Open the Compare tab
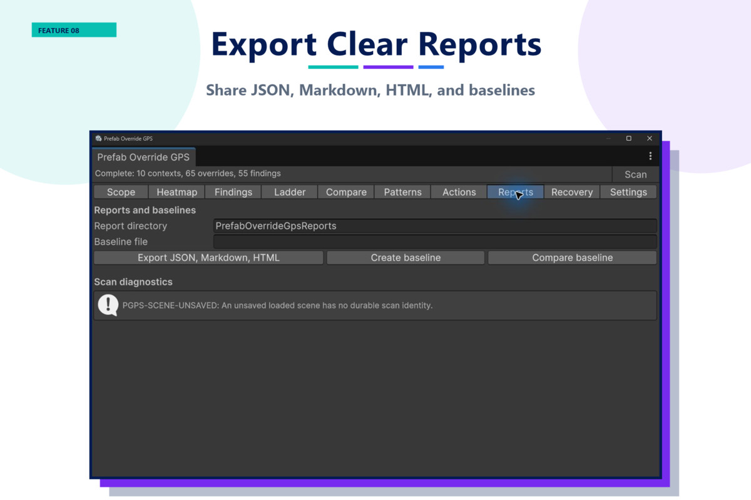 tap(346, 192)
